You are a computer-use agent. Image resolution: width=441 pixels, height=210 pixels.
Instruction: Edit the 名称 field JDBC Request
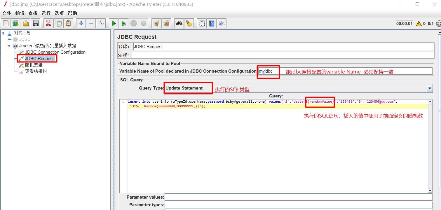[x=283, y=46]
